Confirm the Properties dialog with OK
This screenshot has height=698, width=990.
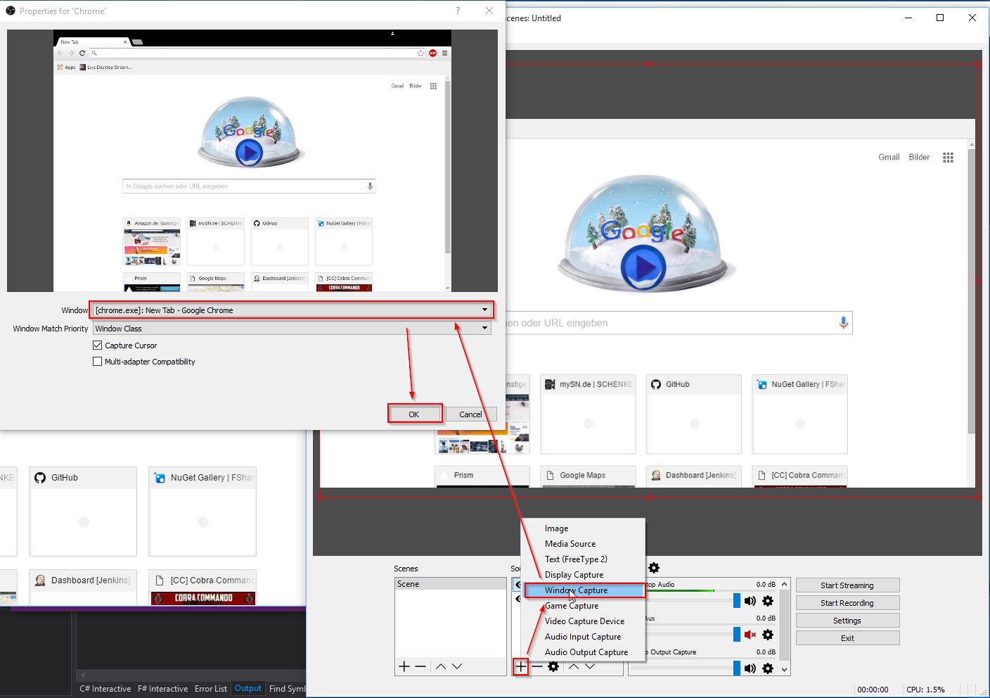414,414
